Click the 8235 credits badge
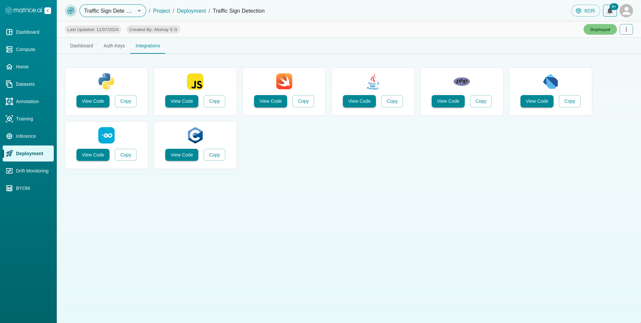The width and height of the screenshot is (641, 323). click(586, 11)
